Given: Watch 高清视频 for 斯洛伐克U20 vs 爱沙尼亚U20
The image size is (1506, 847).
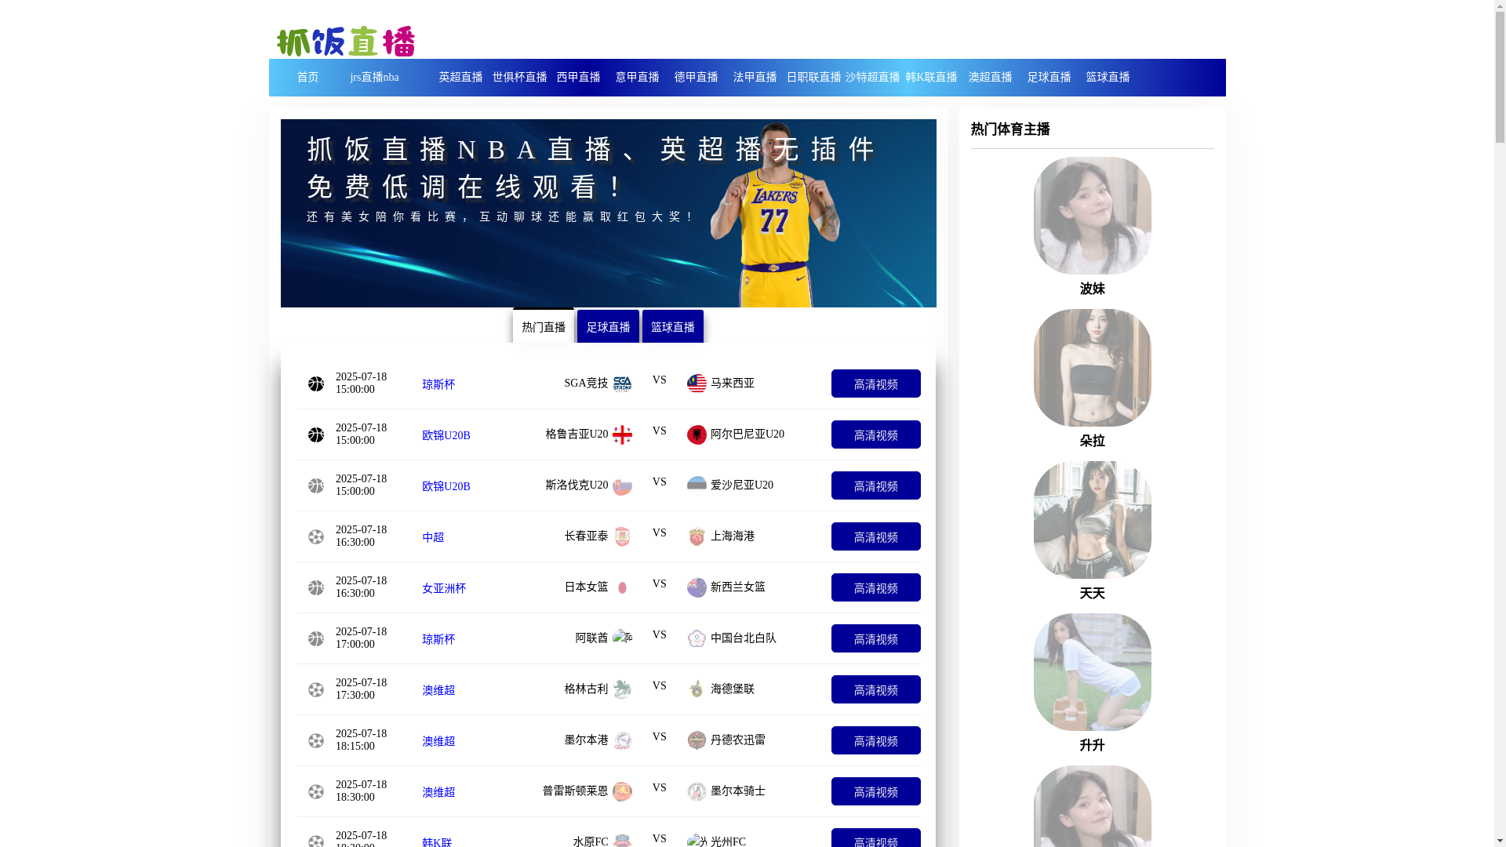Looking at the screenshot, I should [x=875, y=485].
